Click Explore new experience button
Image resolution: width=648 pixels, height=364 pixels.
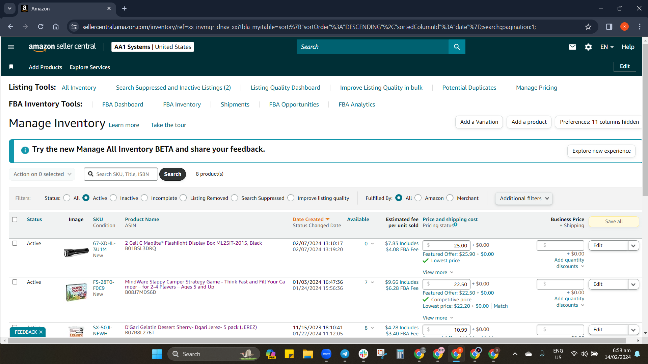click(x=601, y=151)
